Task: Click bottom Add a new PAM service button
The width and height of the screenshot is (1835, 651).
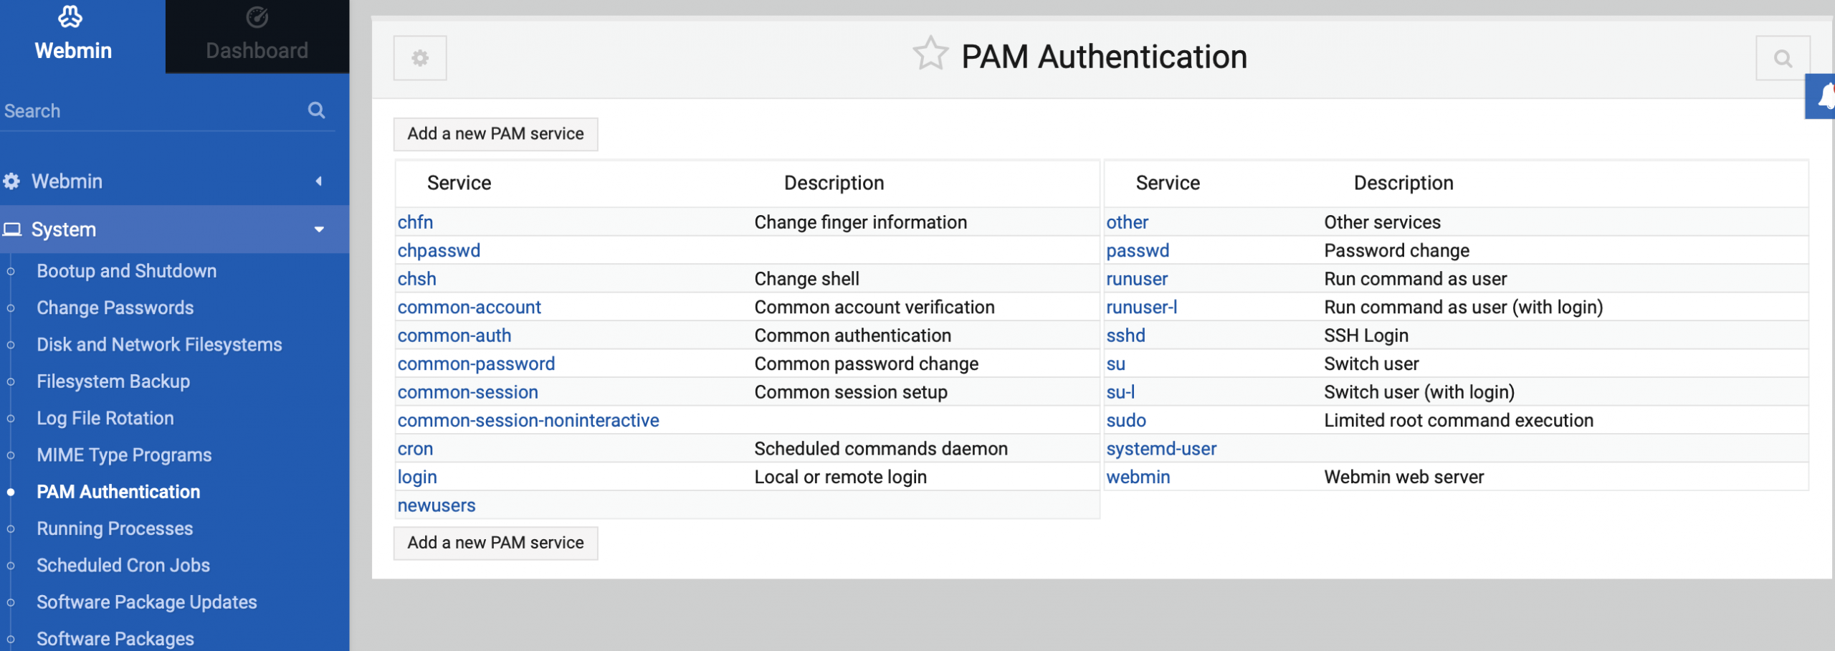Action: coord(496,543)
